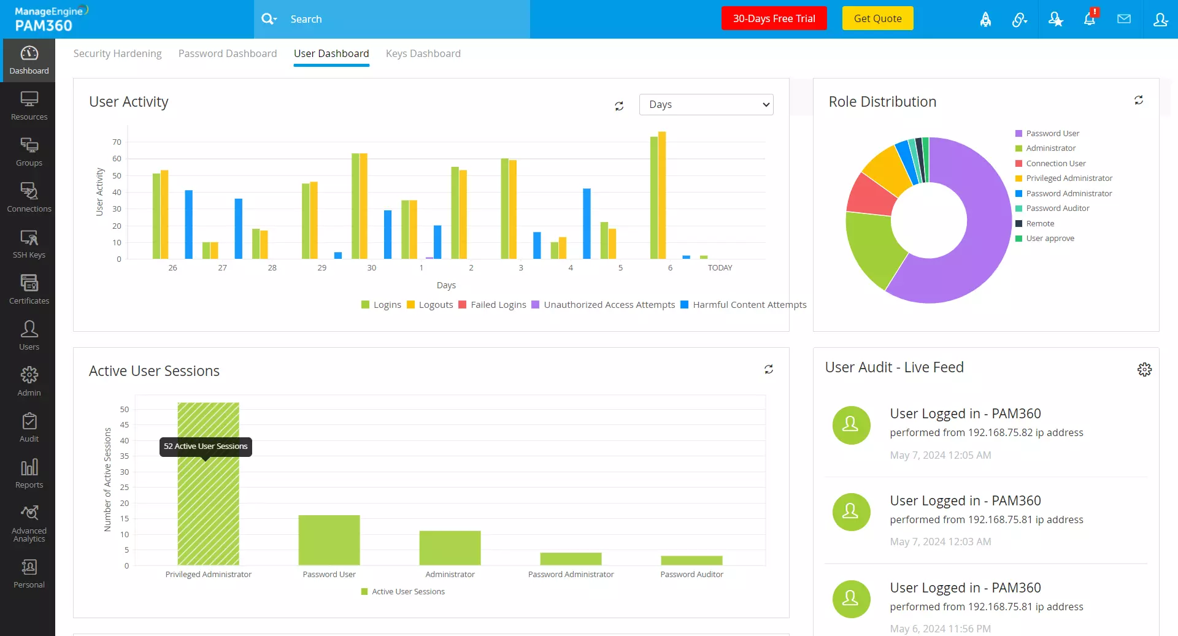Click inside the Search field
Viewport: 1178px width, 636px height.
[x=393, y=19]
